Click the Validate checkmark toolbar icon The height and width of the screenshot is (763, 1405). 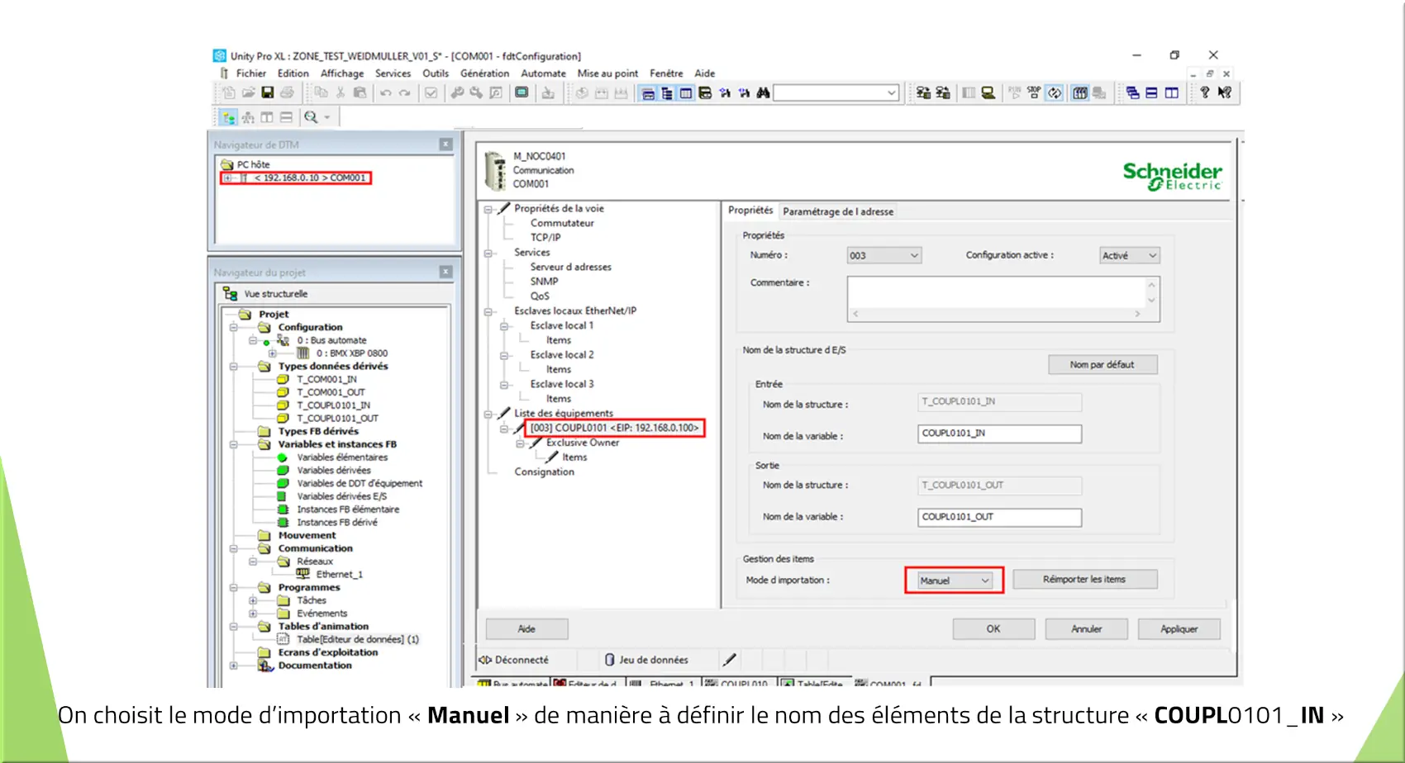coord(431,92)
